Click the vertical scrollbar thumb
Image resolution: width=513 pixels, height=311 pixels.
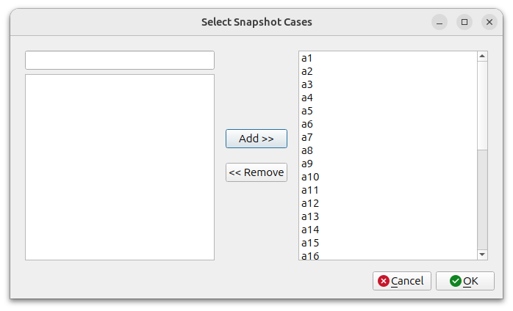pos(482,106)
